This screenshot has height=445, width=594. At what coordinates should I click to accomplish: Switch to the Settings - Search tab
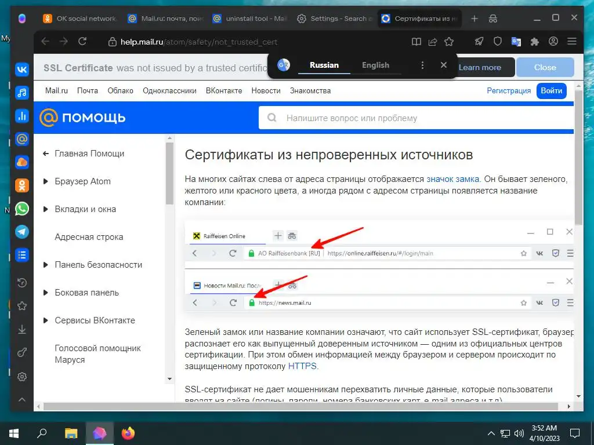coord(335,19)
